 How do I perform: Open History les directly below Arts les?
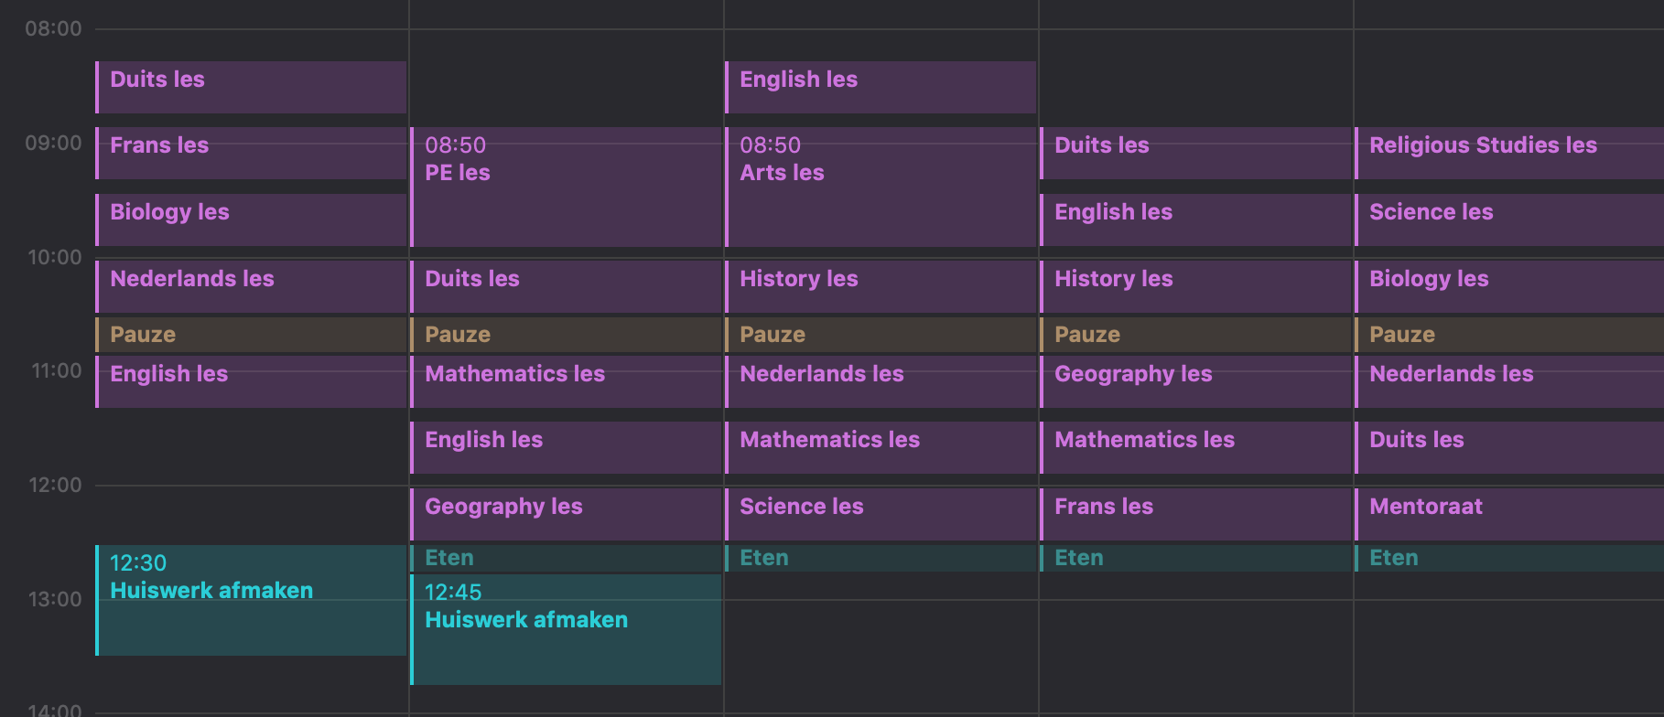point(881,286)
